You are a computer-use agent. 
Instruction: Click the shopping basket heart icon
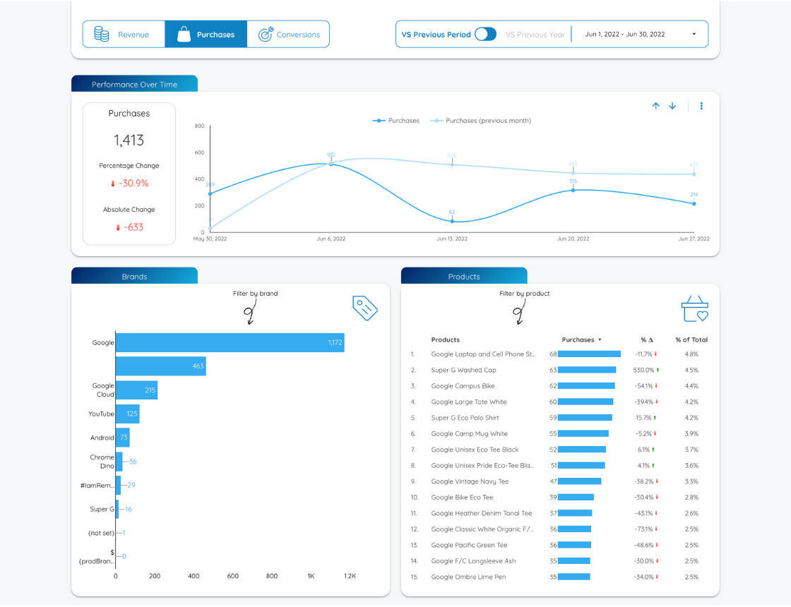point(694,308)
